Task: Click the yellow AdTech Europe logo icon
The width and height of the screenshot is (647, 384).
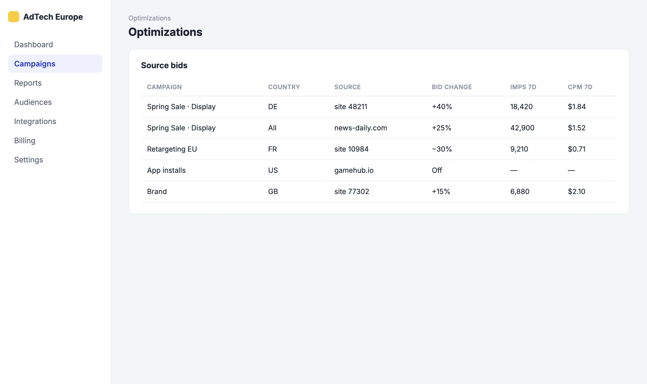Action: [13, 17]
